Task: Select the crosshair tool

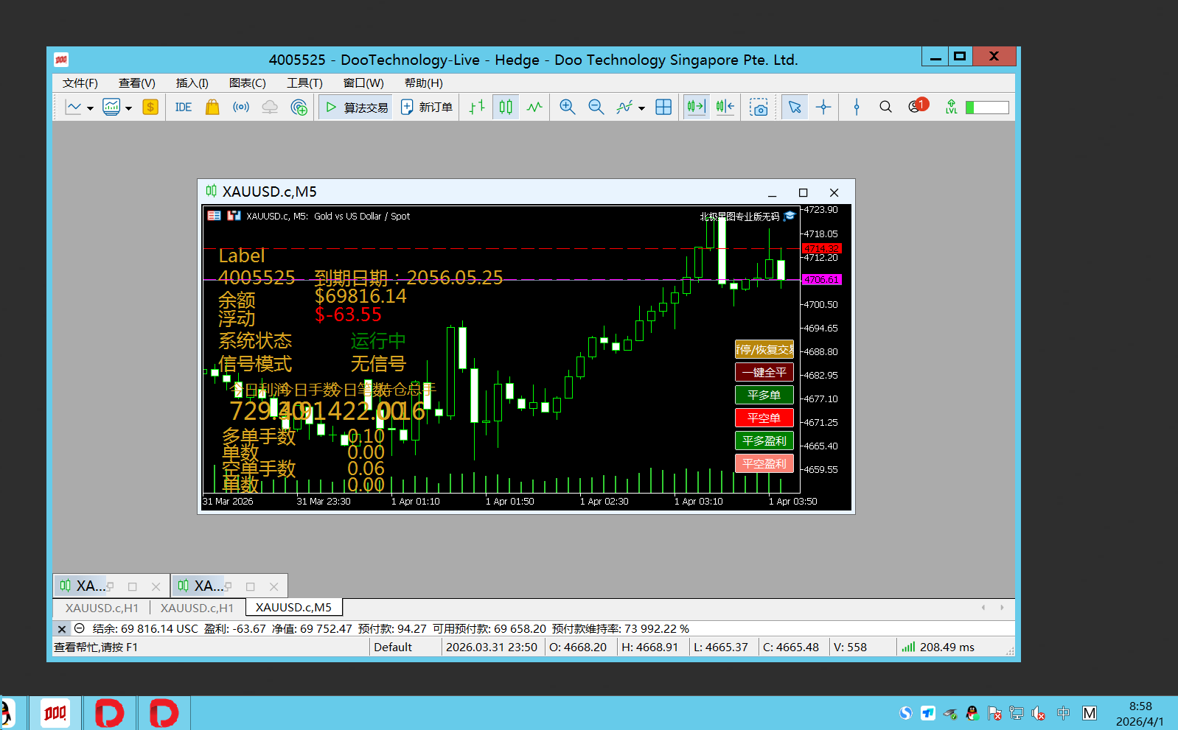Action: [823, 108]
